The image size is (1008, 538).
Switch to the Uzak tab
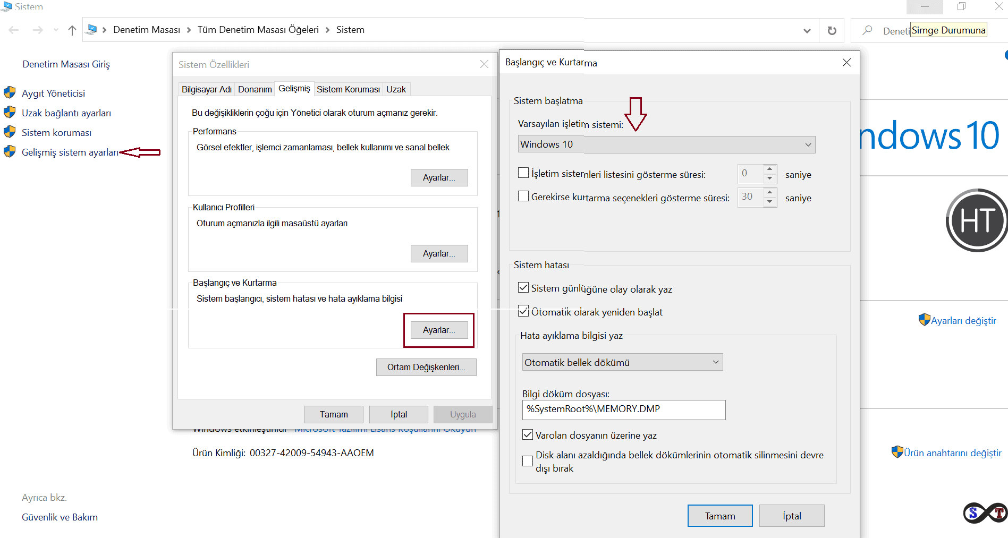pos(396,89)
